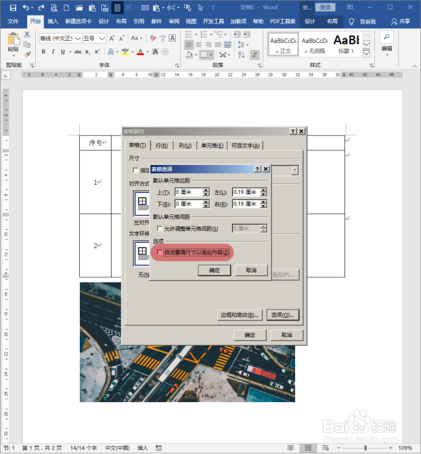Open a file using folder icon

[x=79, y=8]
